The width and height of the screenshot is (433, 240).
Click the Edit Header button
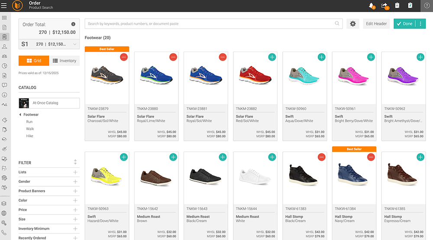click(376, 24)
